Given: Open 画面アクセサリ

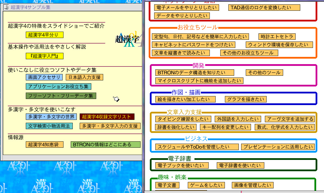Looking at the screenshot, I should pyautogui.click(x=44, y=77).
